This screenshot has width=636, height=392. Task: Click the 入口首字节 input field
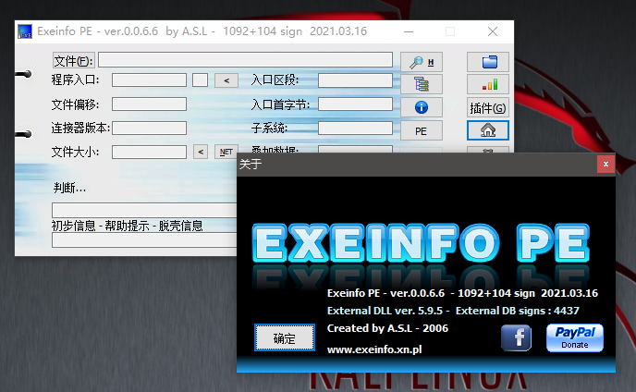click(x=355, y=104)
